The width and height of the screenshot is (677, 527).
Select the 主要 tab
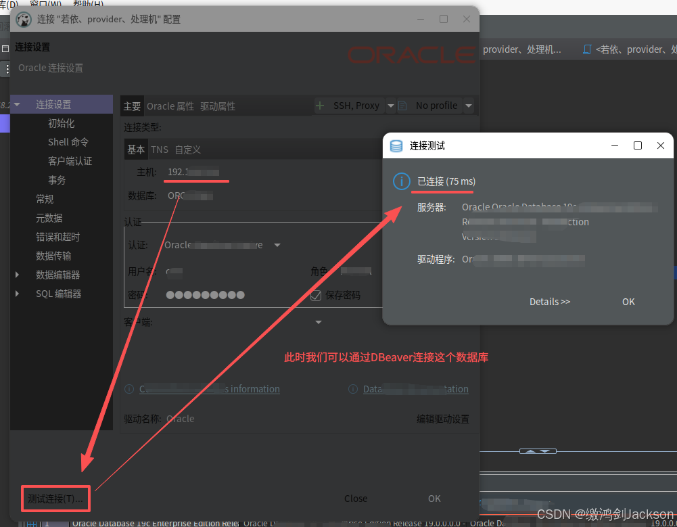132,106
